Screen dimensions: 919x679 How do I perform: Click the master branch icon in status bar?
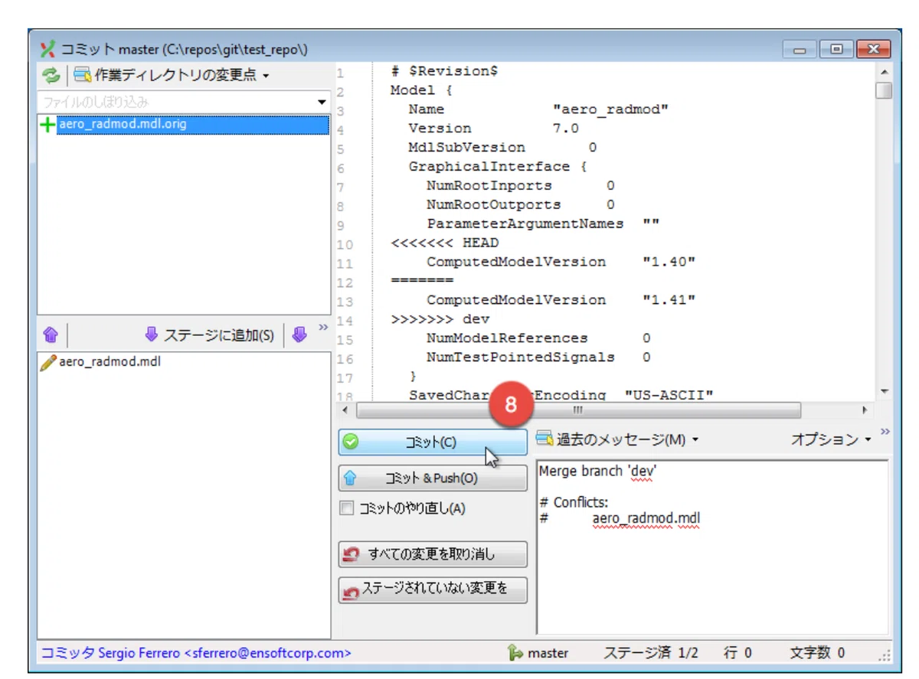pos(515,653)
